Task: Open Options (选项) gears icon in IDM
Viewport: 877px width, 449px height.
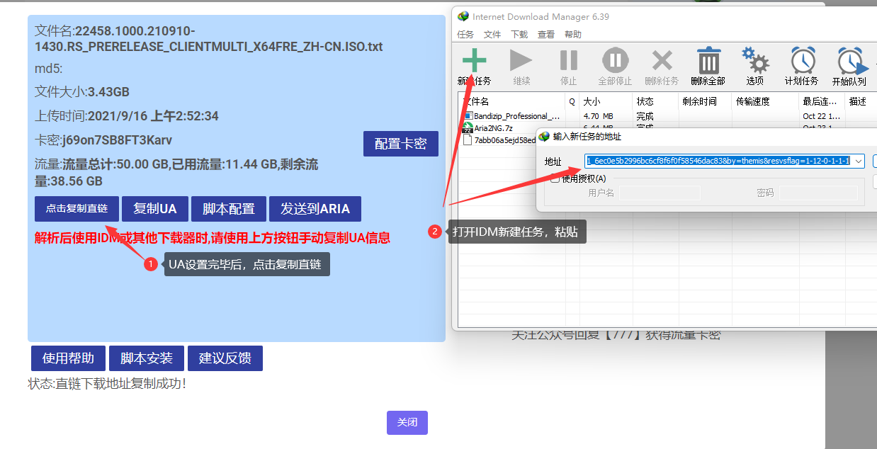Action: pos(755,60)
